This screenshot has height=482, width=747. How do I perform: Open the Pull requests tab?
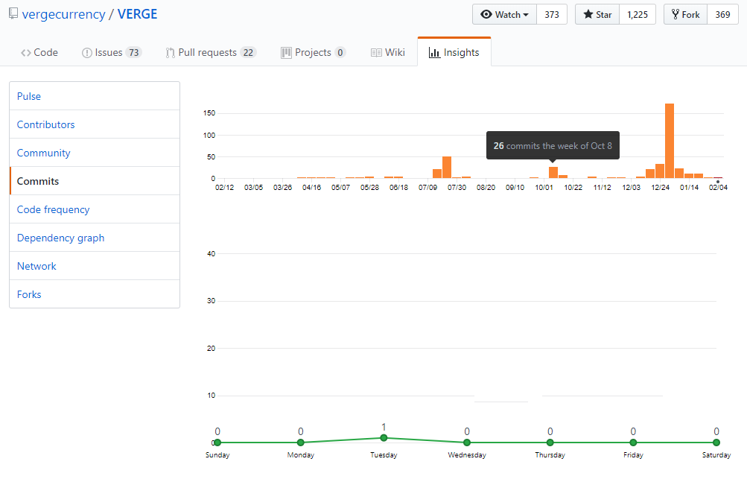[211, 52]
